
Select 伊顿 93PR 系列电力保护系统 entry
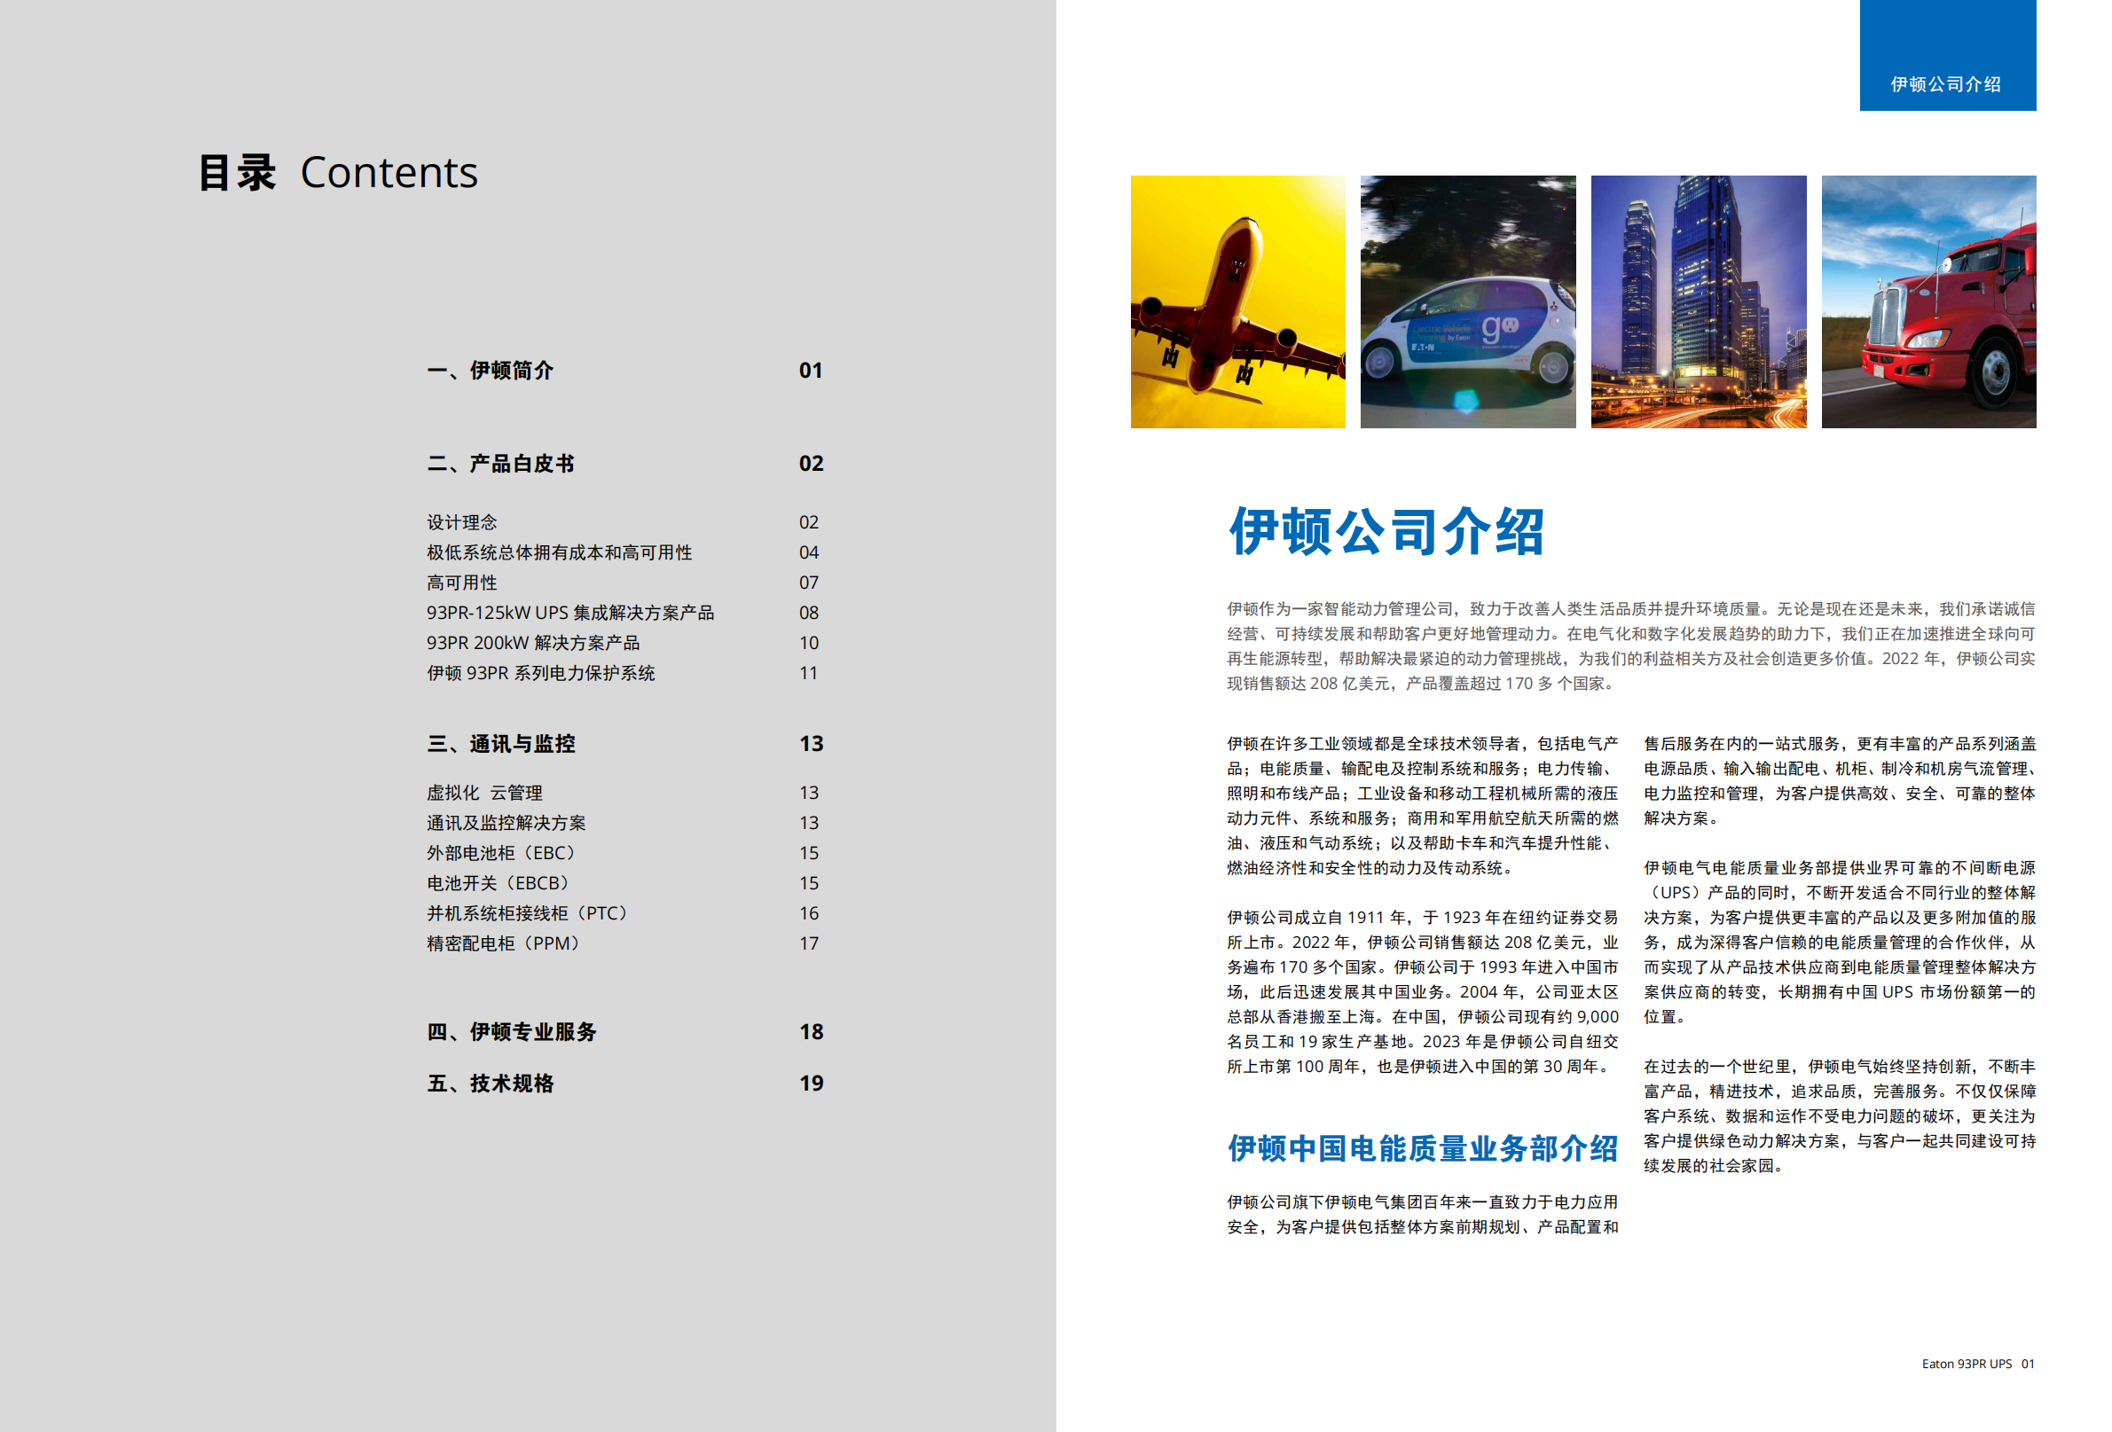[x=541, y=672]
